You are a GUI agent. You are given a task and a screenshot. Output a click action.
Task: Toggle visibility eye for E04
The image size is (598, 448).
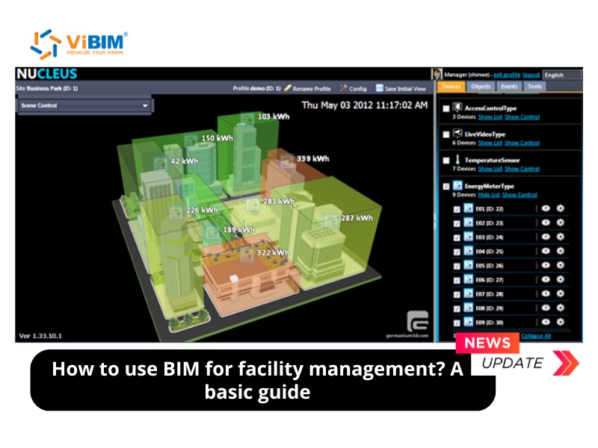click(x=546, y=251)
